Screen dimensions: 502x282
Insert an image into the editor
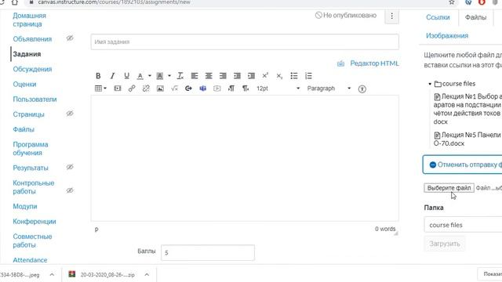pos(160,89)
